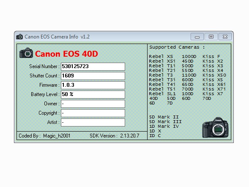
Task: Click '650D' in supported cameras
Action: pyautogui.click(x=188, y=84)
